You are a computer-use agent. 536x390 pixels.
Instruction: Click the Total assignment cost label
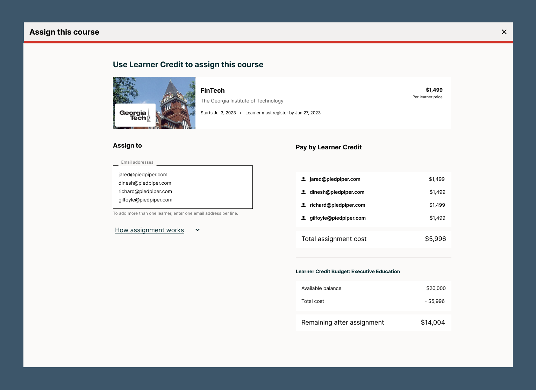click(x=334, y=239)
